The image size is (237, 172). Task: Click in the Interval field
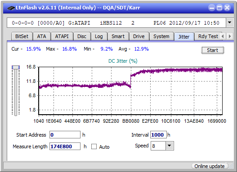click(158, 135)
